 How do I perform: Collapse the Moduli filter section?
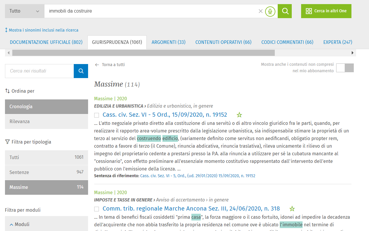click(20, 225)
